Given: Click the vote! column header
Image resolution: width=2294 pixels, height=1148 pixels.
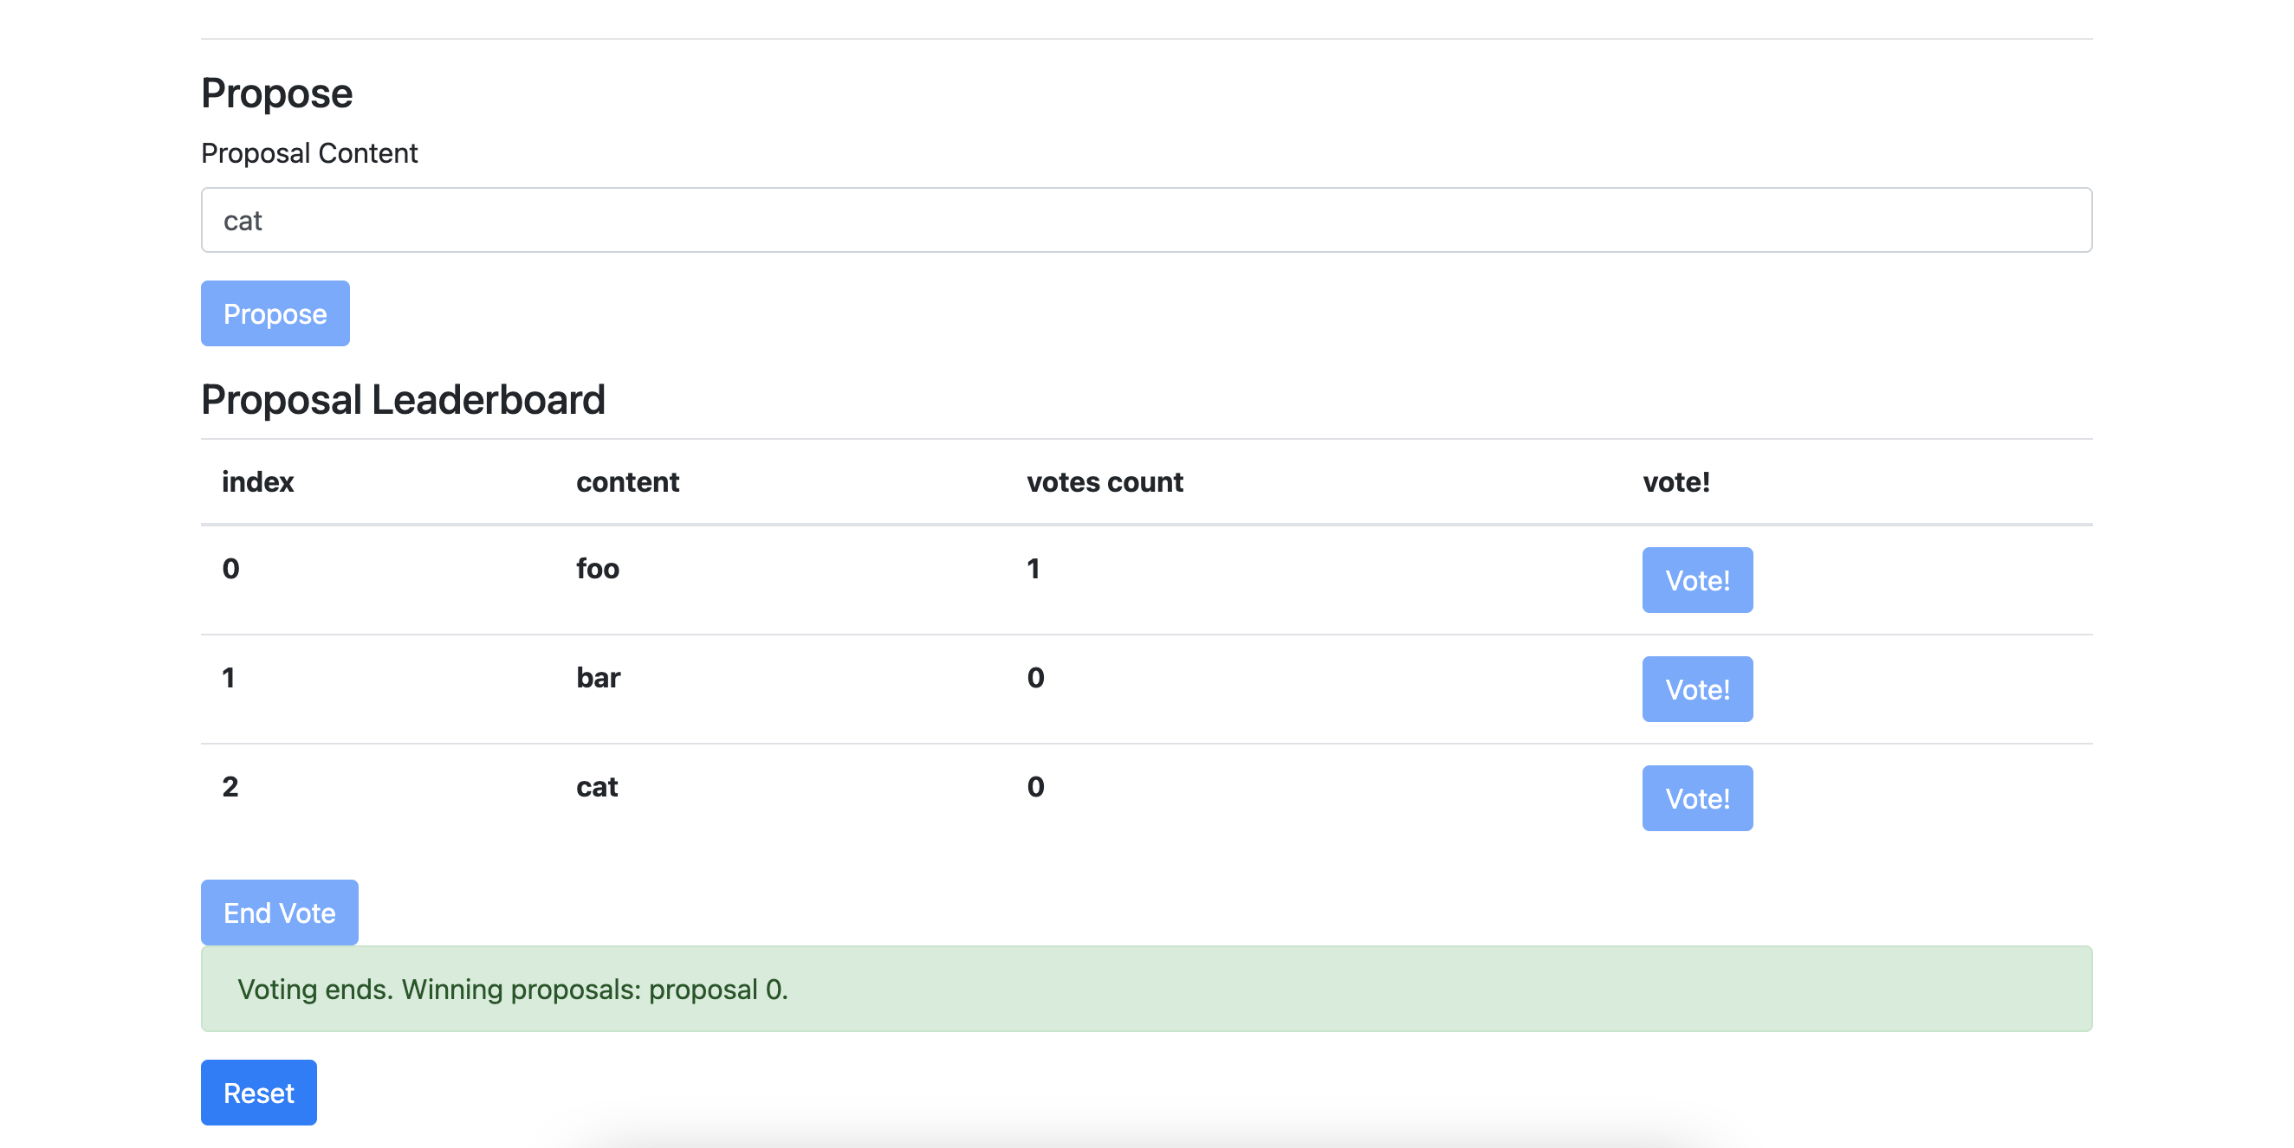Looking at the screenshot, I should point(1675,481).
